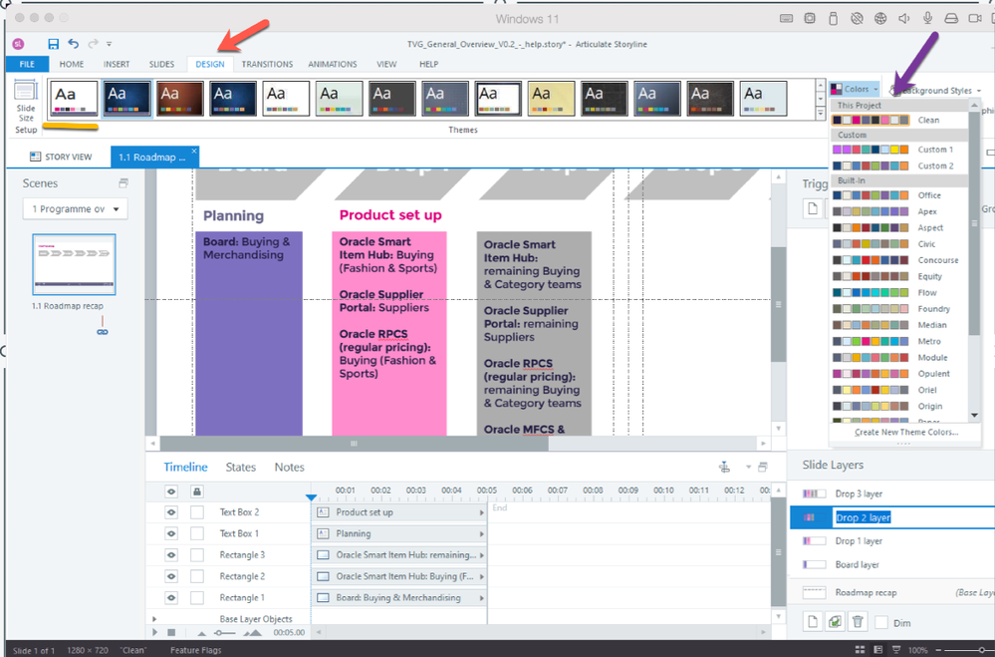Hide Rectangle 3 on timeline

click(171, 554)
